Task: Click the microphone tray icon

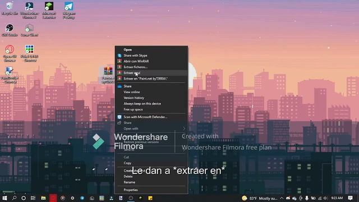Action: pyautogui.click(x=307, y=198)
